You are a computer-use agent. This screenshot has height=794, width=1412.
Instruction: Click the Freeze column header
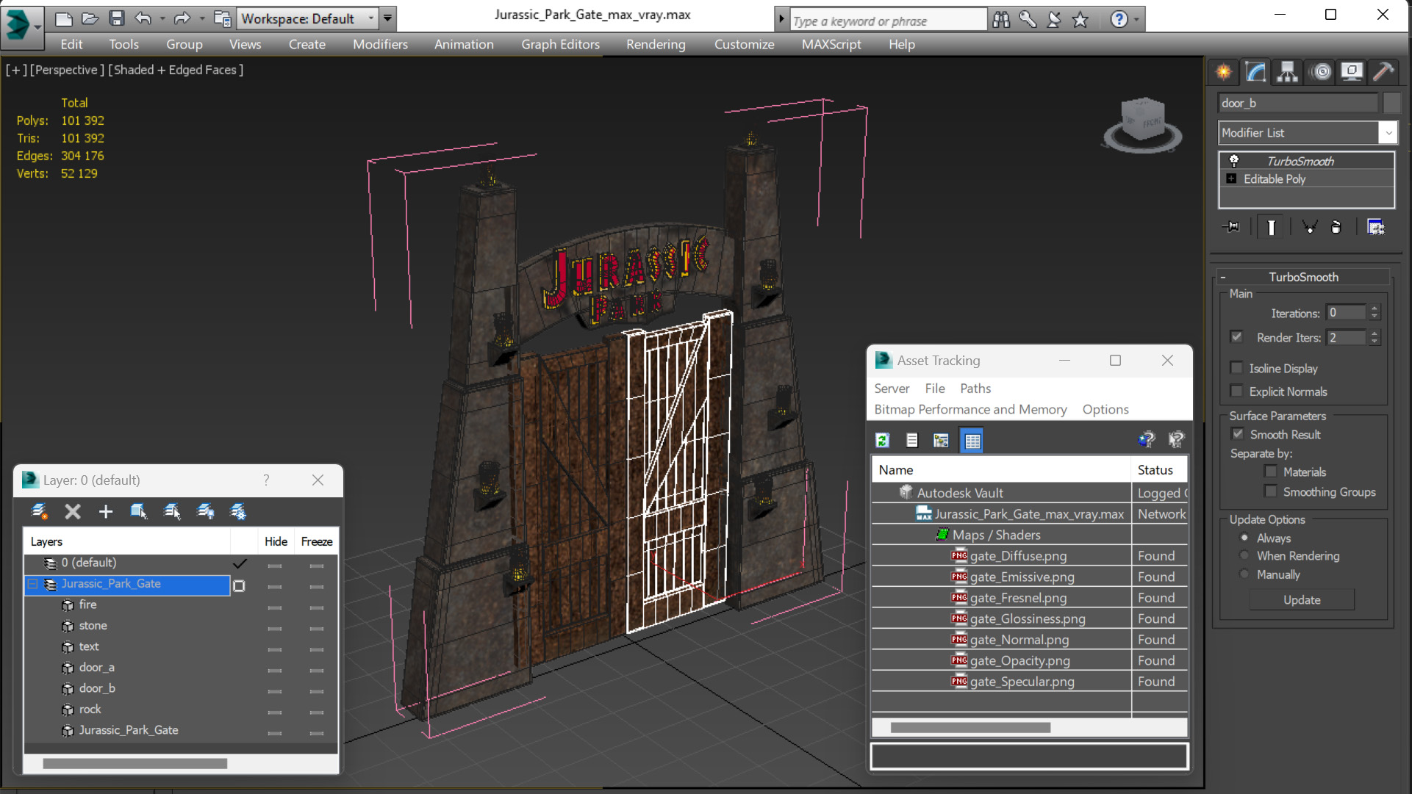pyautogui.click(x=317, y=541)
